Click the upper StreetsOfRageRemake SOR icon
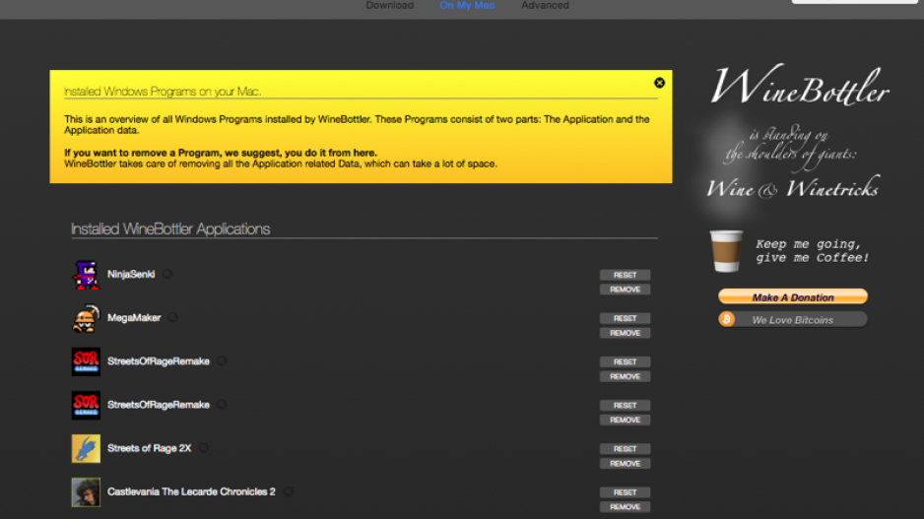924x519 pixels. (86, 361)
